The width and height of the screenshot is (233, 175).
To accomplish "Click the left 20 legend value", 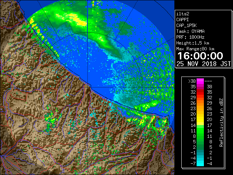I will [x=193, y=114].
